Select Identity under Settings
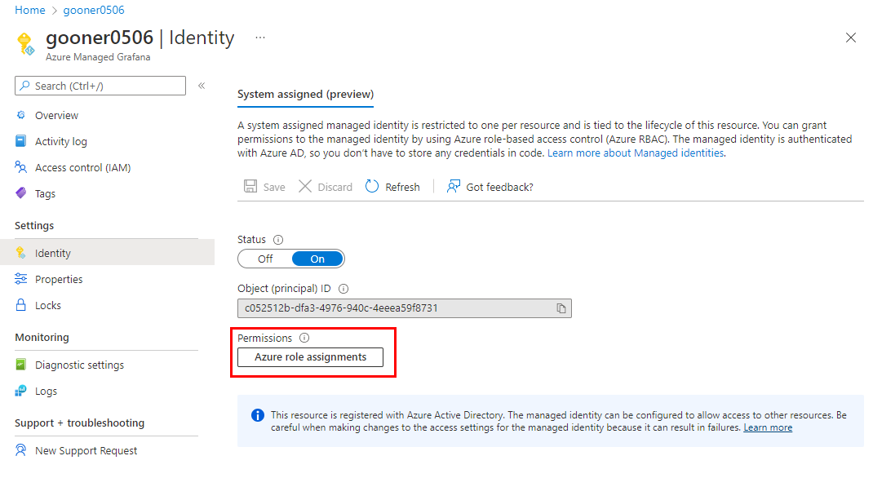This screenshot has width=873, height=478. 53,253
